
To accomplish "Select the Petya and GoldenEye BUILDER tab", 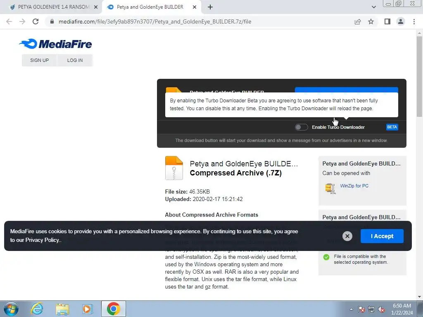I will (150, 7).
